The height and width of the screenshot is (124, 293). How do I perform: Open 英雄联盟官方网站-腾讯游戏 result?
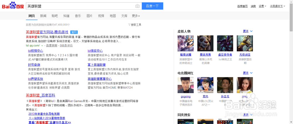47,32
